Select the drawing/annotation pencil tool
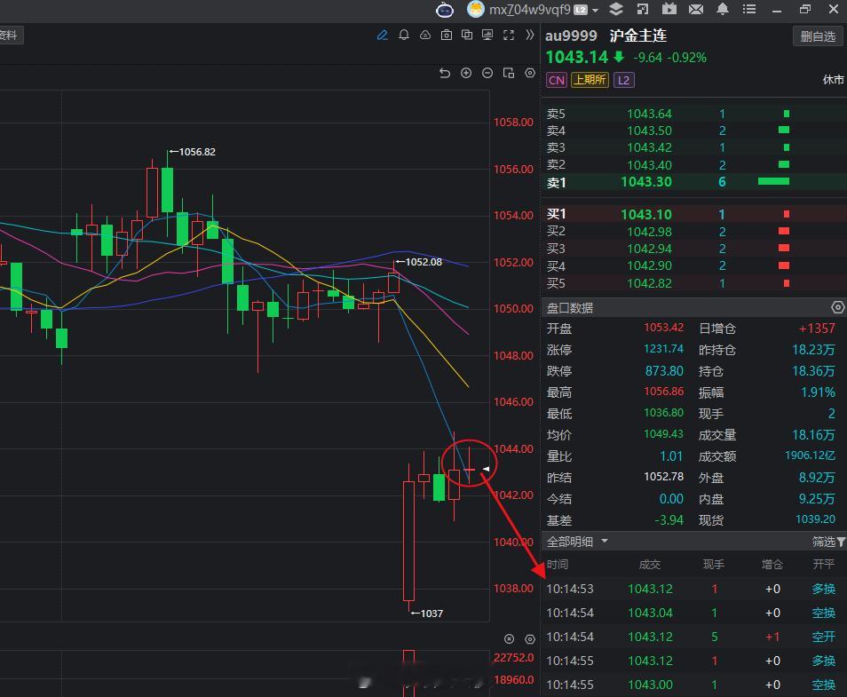The image size is (847, 697). (x=384, y=36)
